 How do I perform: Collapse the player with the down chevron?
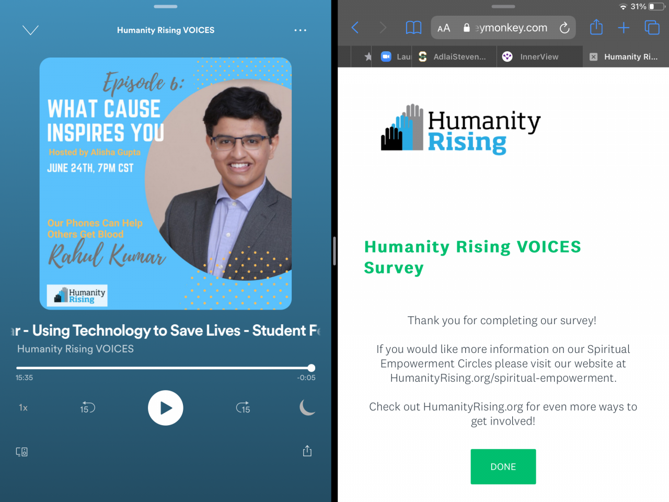coord(30,30)
